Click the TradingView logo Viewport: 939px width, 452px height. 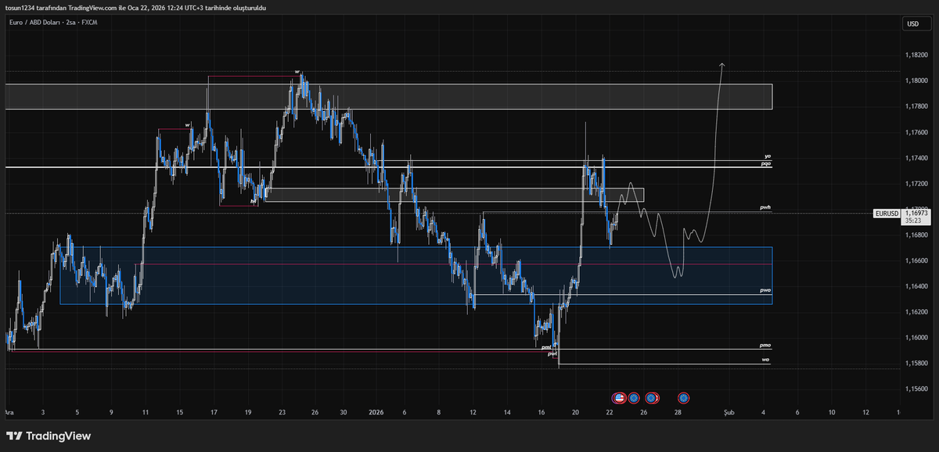49,436
